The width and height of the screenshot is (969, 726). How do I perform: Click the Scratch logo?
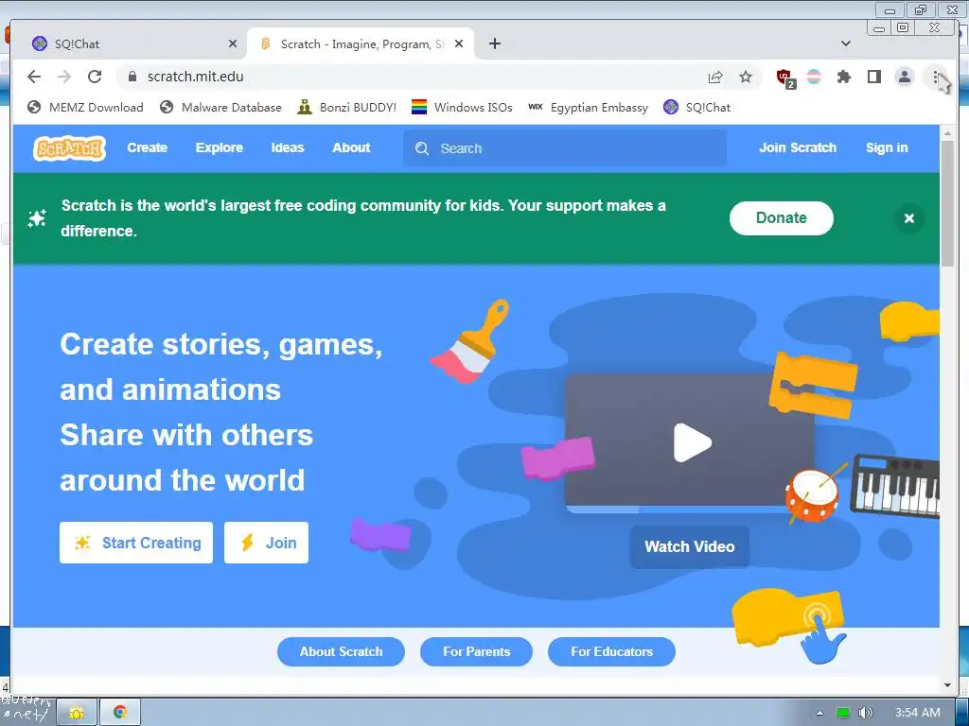69,148
